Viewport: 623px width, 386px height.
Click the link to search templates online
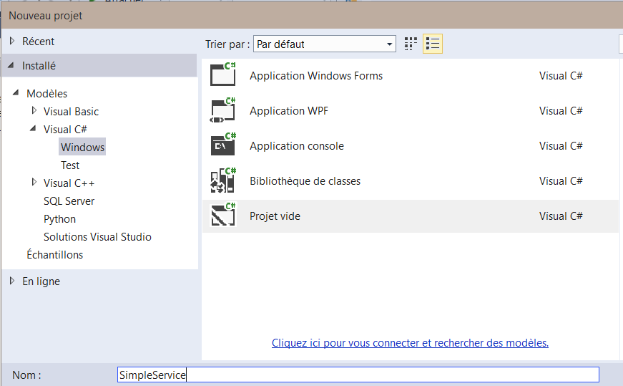[x=410, y=343]
